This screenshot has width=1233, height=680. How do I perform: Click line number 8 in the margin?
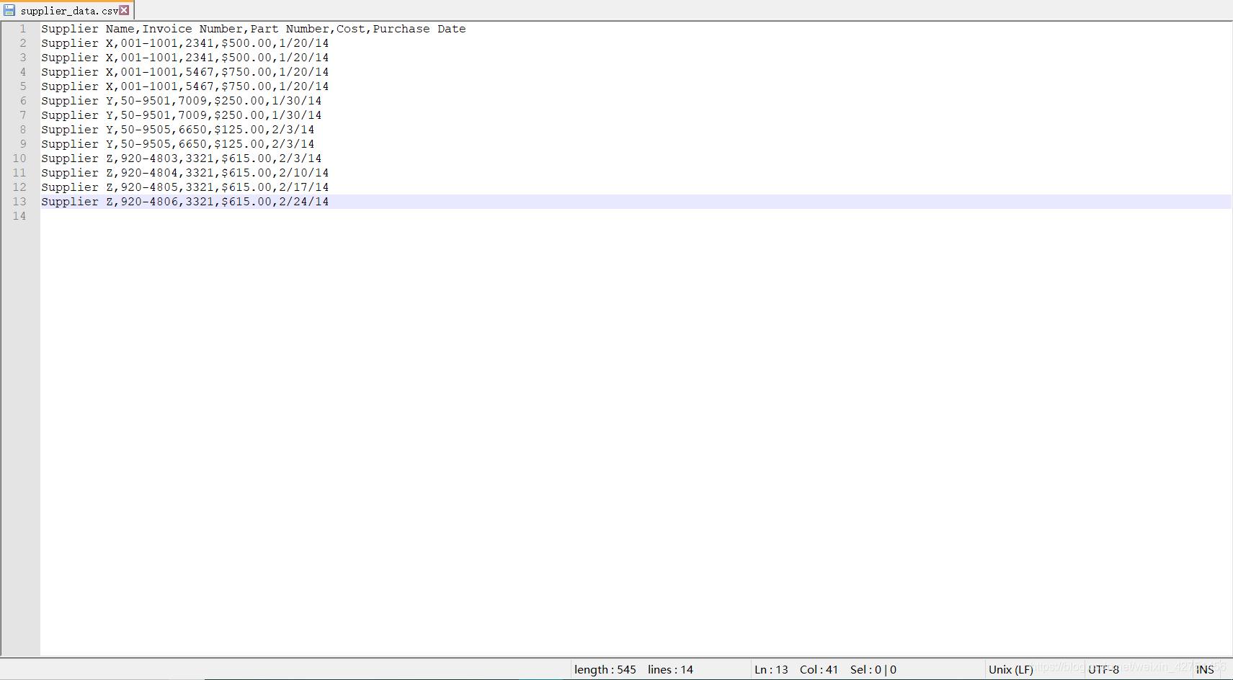[22, 130]
